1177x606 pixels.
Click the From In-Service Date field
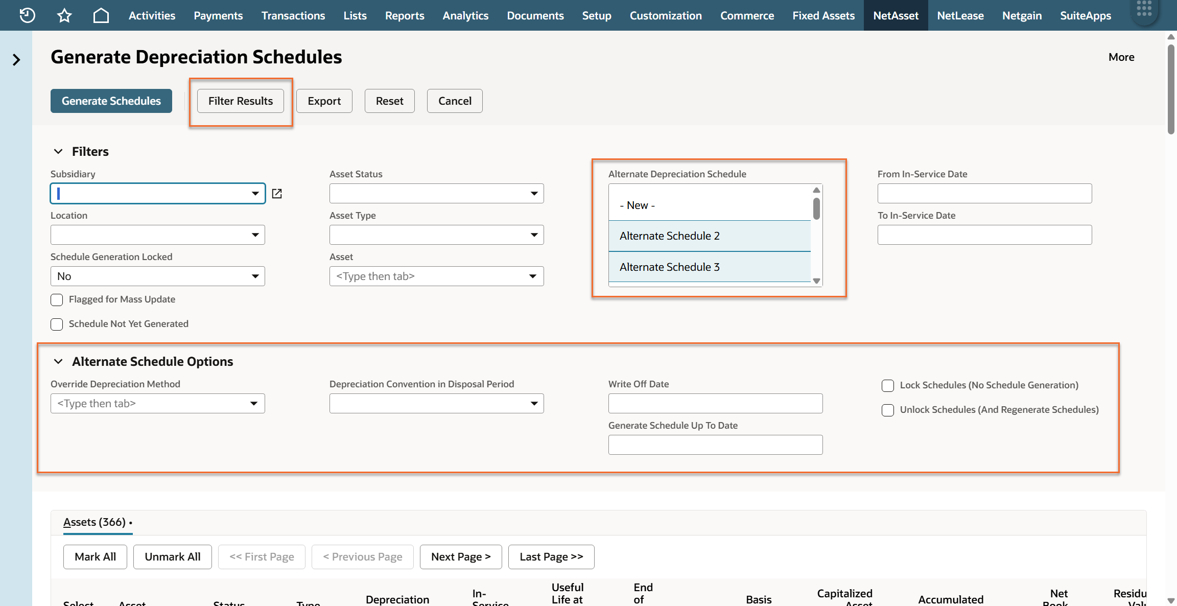click(x=984, y=194)
